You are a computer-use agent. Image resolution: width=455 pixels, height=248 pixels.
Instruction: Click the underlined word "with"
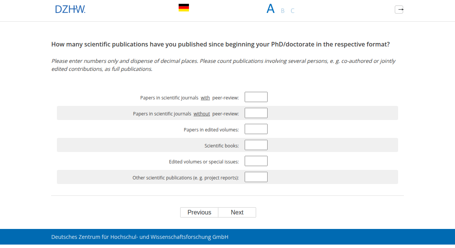[205, 98]
